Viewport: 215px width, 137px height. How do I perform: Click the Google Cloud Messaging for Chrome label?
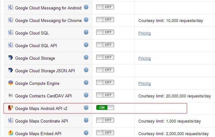tap(48, 20)
